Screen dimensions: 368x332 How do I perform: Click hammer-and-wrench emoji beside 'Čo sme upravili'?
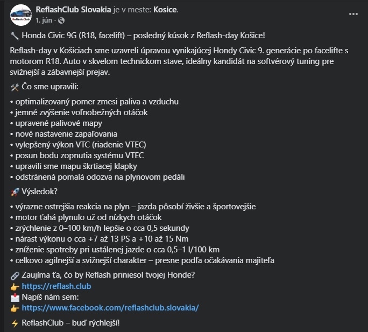(x=15, y=87)
